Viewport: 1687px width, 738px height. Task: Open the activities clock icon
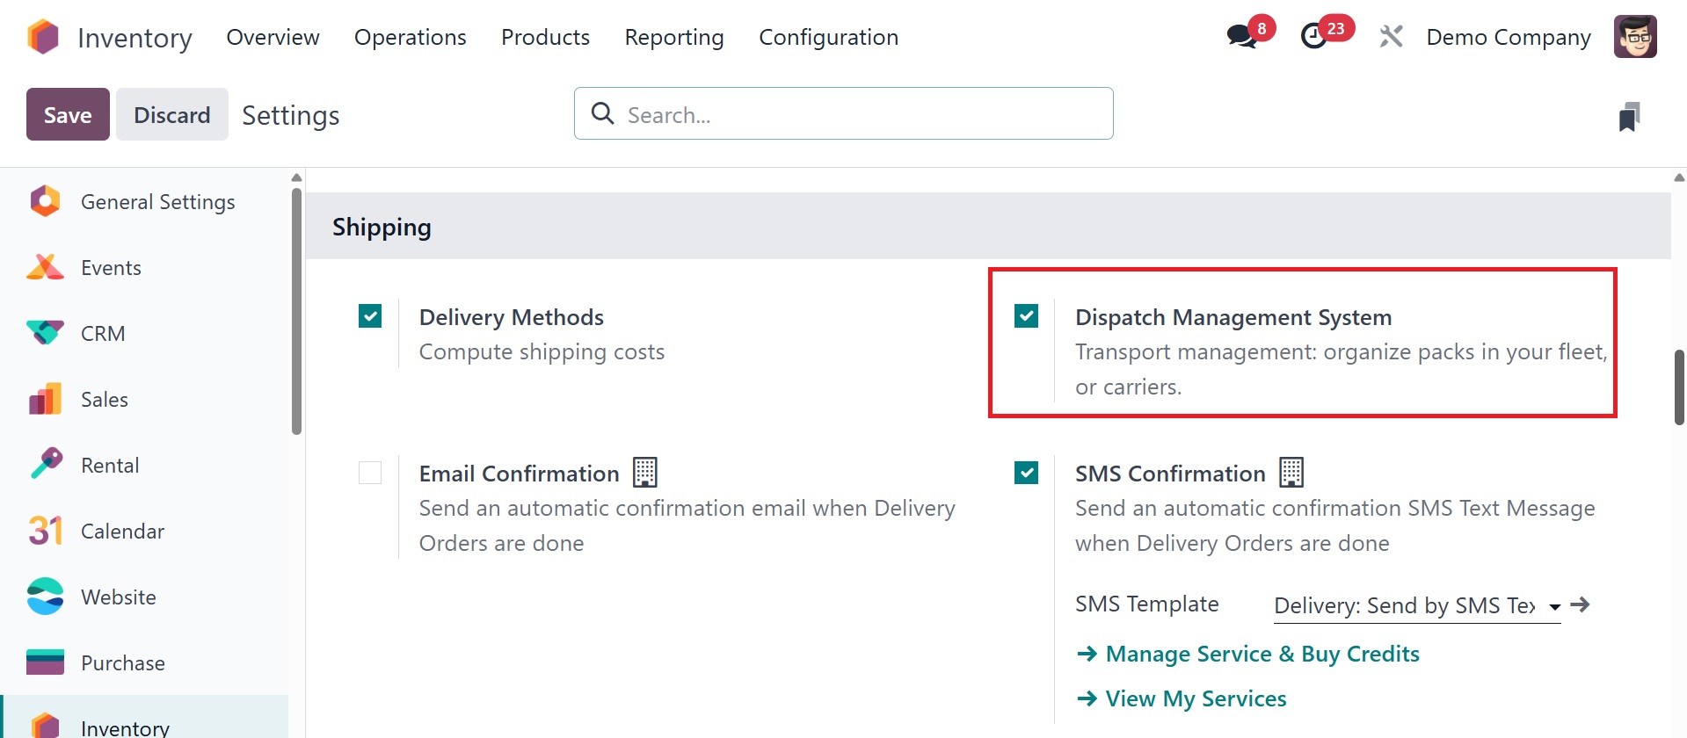tap(1314, 37)
